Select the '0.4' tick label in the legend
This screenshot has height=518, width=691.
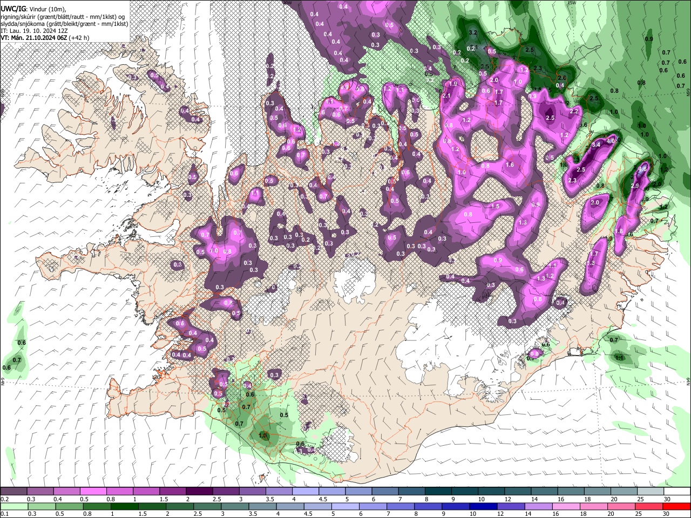58,499
